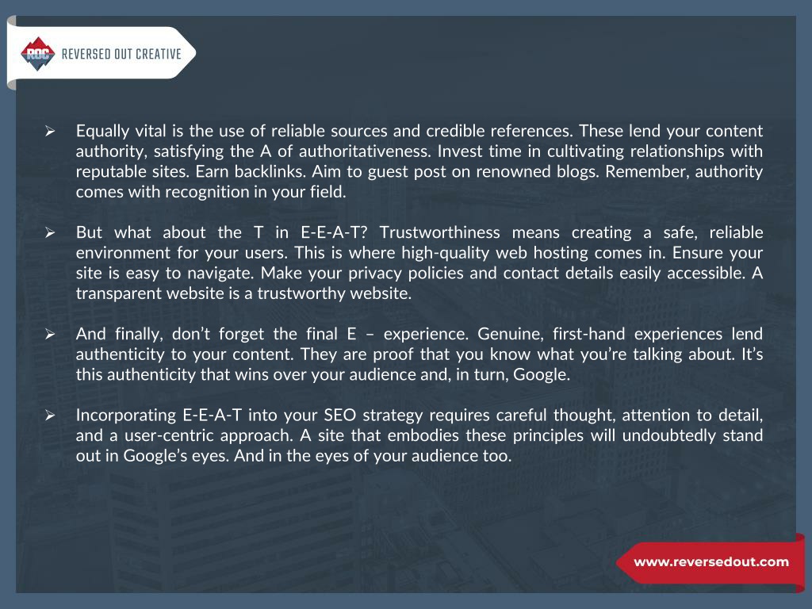Click the arrow bullet beside 'Equally vital'
Screen dimensions: 812x609
(50, 131)
